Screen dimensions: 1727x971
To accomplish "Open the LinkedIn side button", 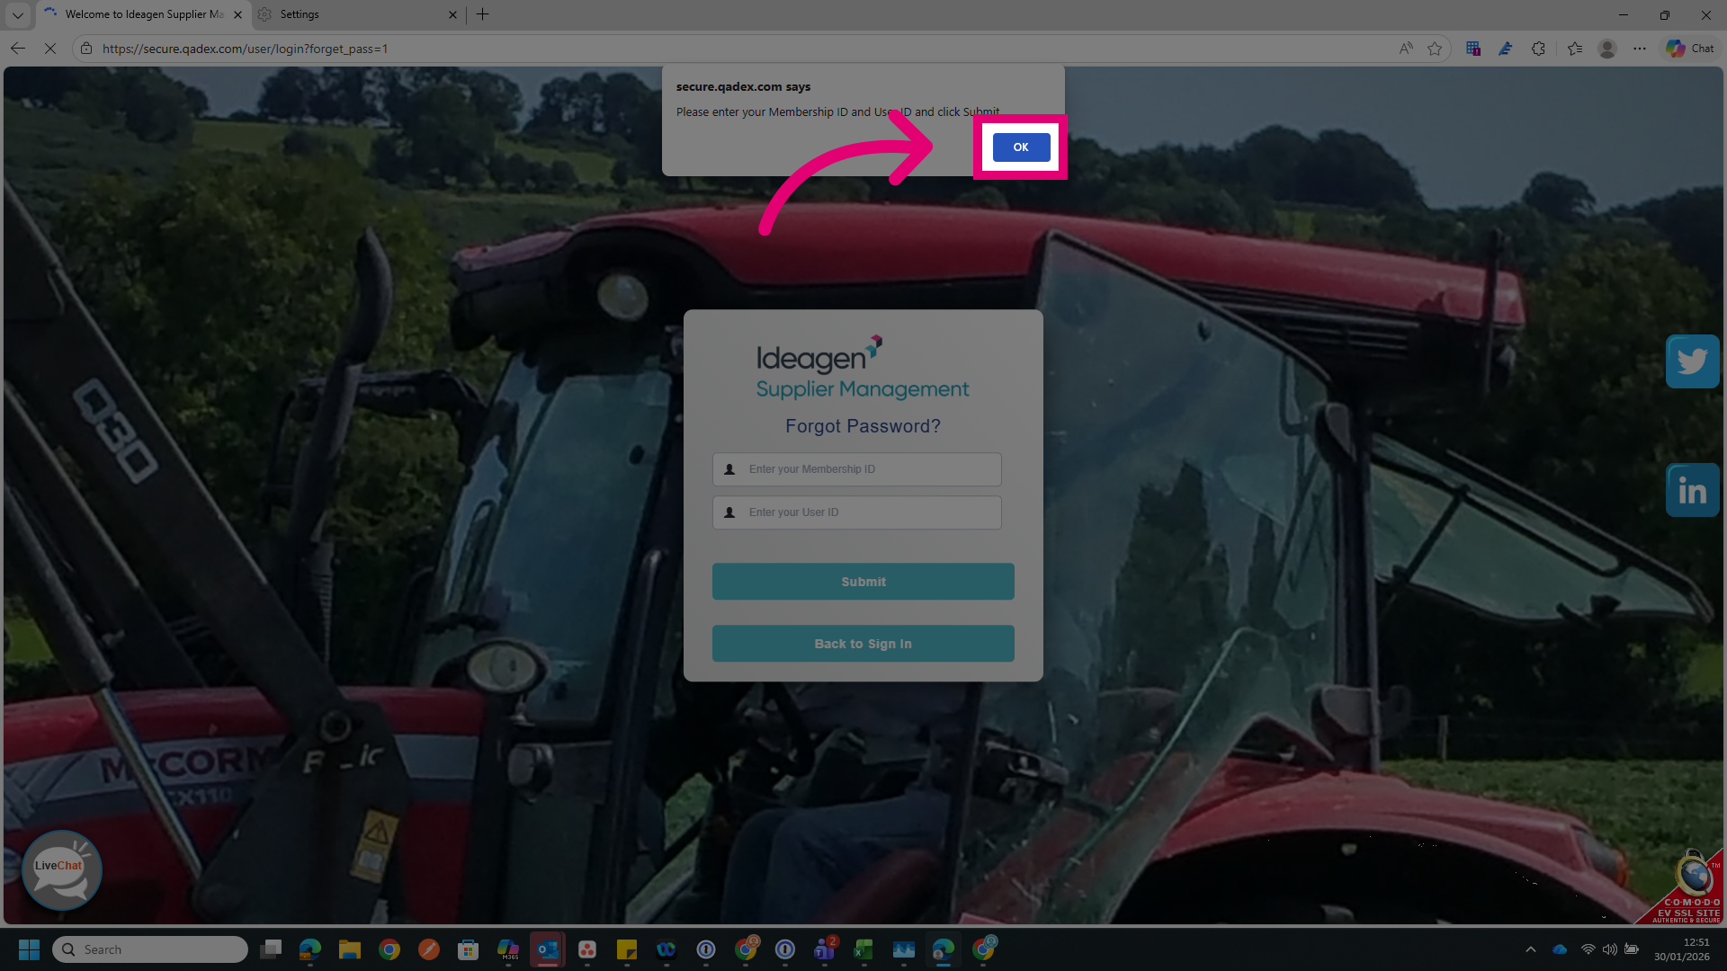I will coord(1693,491).
